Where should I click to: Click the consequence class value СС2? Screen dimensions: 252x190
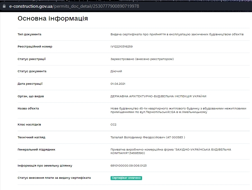tap(113, 125)
